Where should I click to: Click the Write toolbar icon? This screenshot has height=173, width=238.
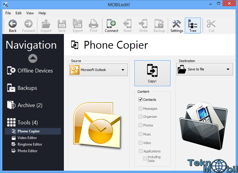tap(143, 26)
